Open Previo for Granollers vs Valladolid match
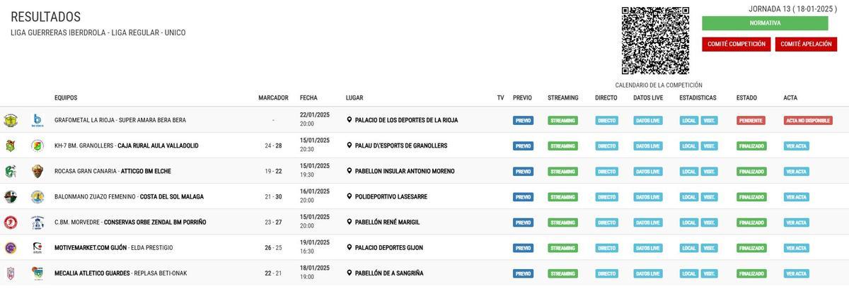Image resolution: width=849 pixels, height=291 pixels. (523, 146)
